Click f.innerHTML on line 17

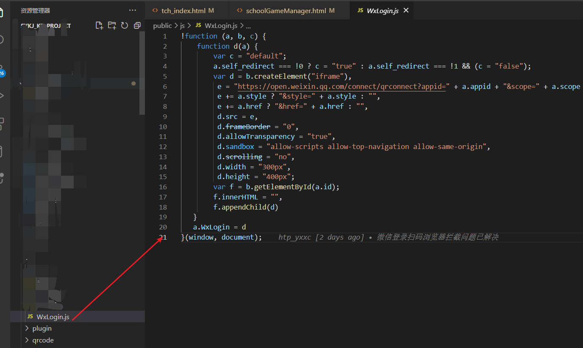tap(236, 197)
